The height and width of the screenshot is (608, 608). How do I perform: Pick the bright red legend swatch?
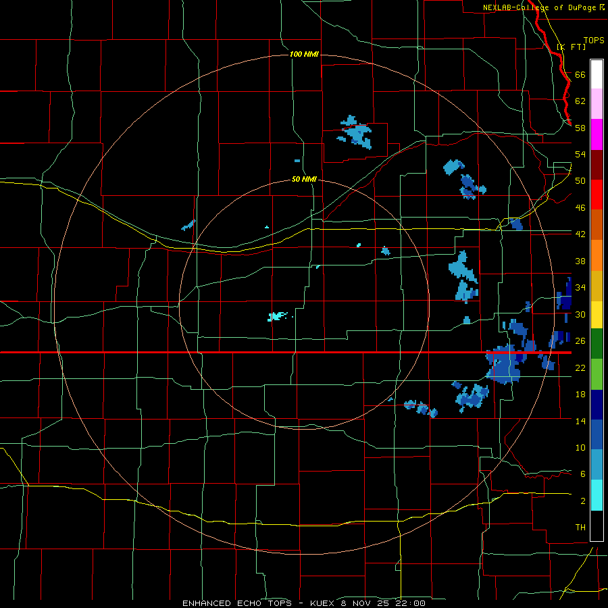pyautogui.click(x=597, y=195)
